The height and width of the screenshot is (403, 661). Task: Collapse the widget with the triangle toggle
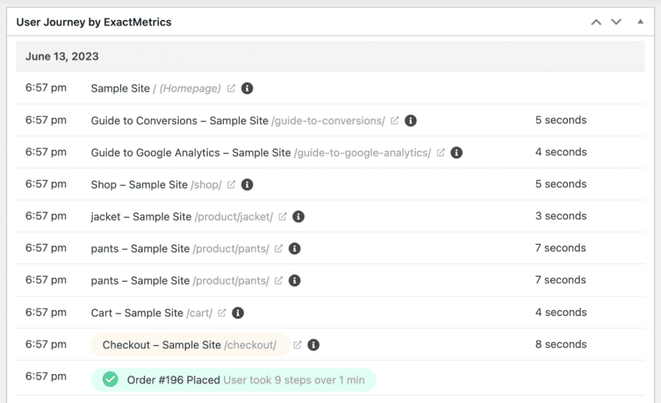pos(640,21)
